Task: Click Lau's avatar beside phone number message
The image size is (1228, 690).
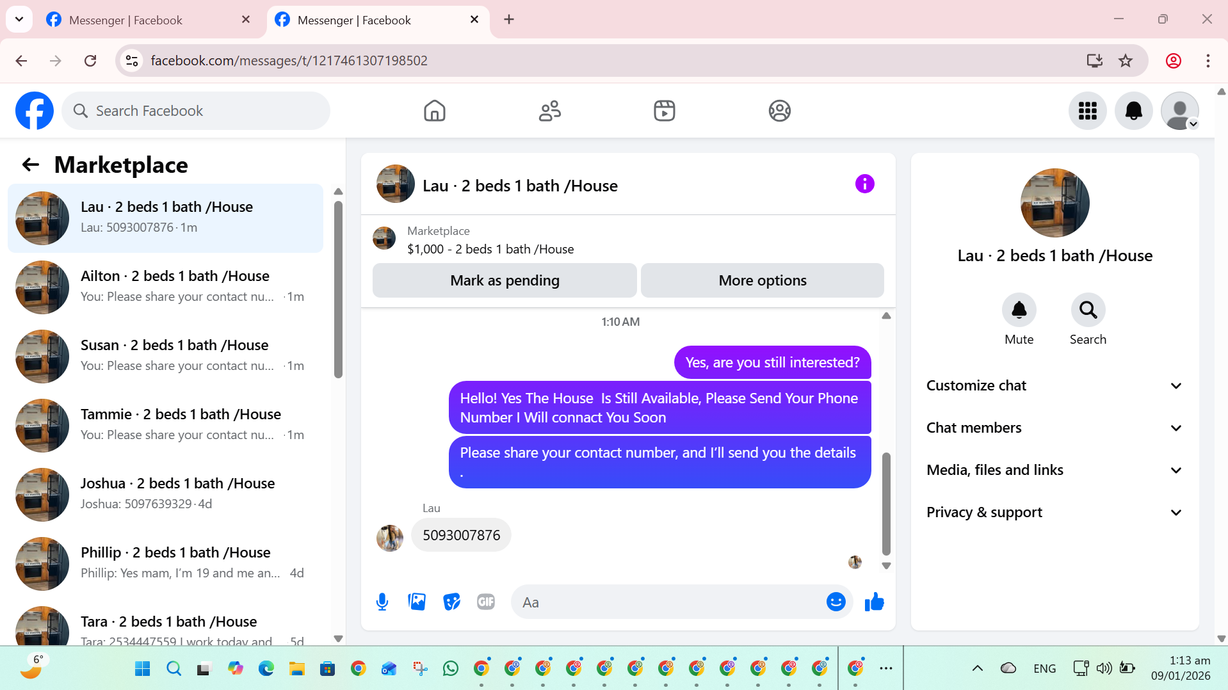Action: (x=390, y=538)
